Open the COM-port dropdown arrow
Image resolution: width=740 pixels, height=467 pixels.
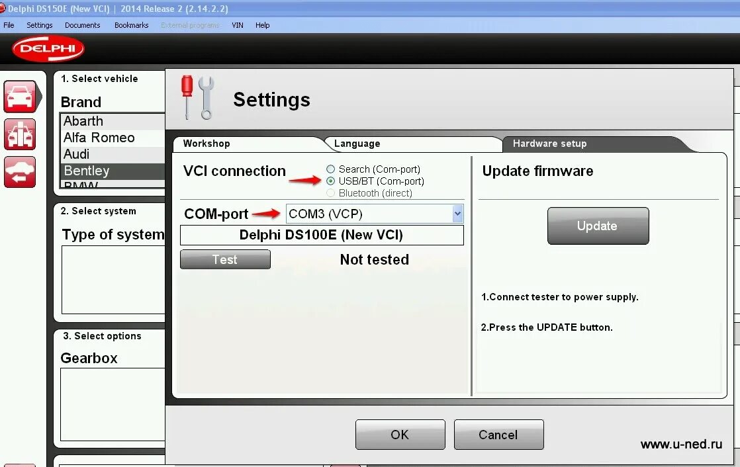[457, 214]
